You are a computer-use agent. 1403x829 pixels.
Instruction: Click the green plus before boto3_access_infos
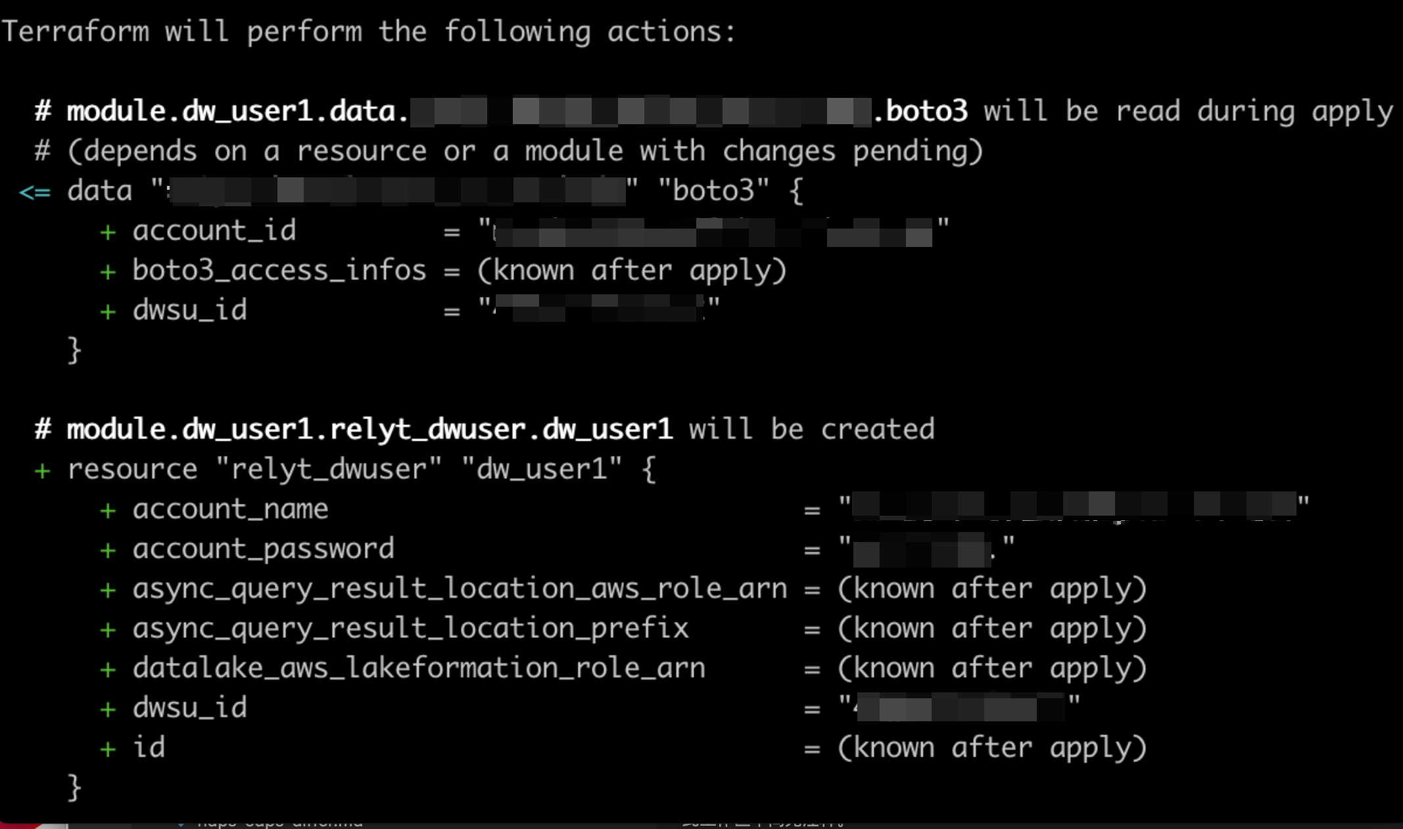tap(108, 272)
